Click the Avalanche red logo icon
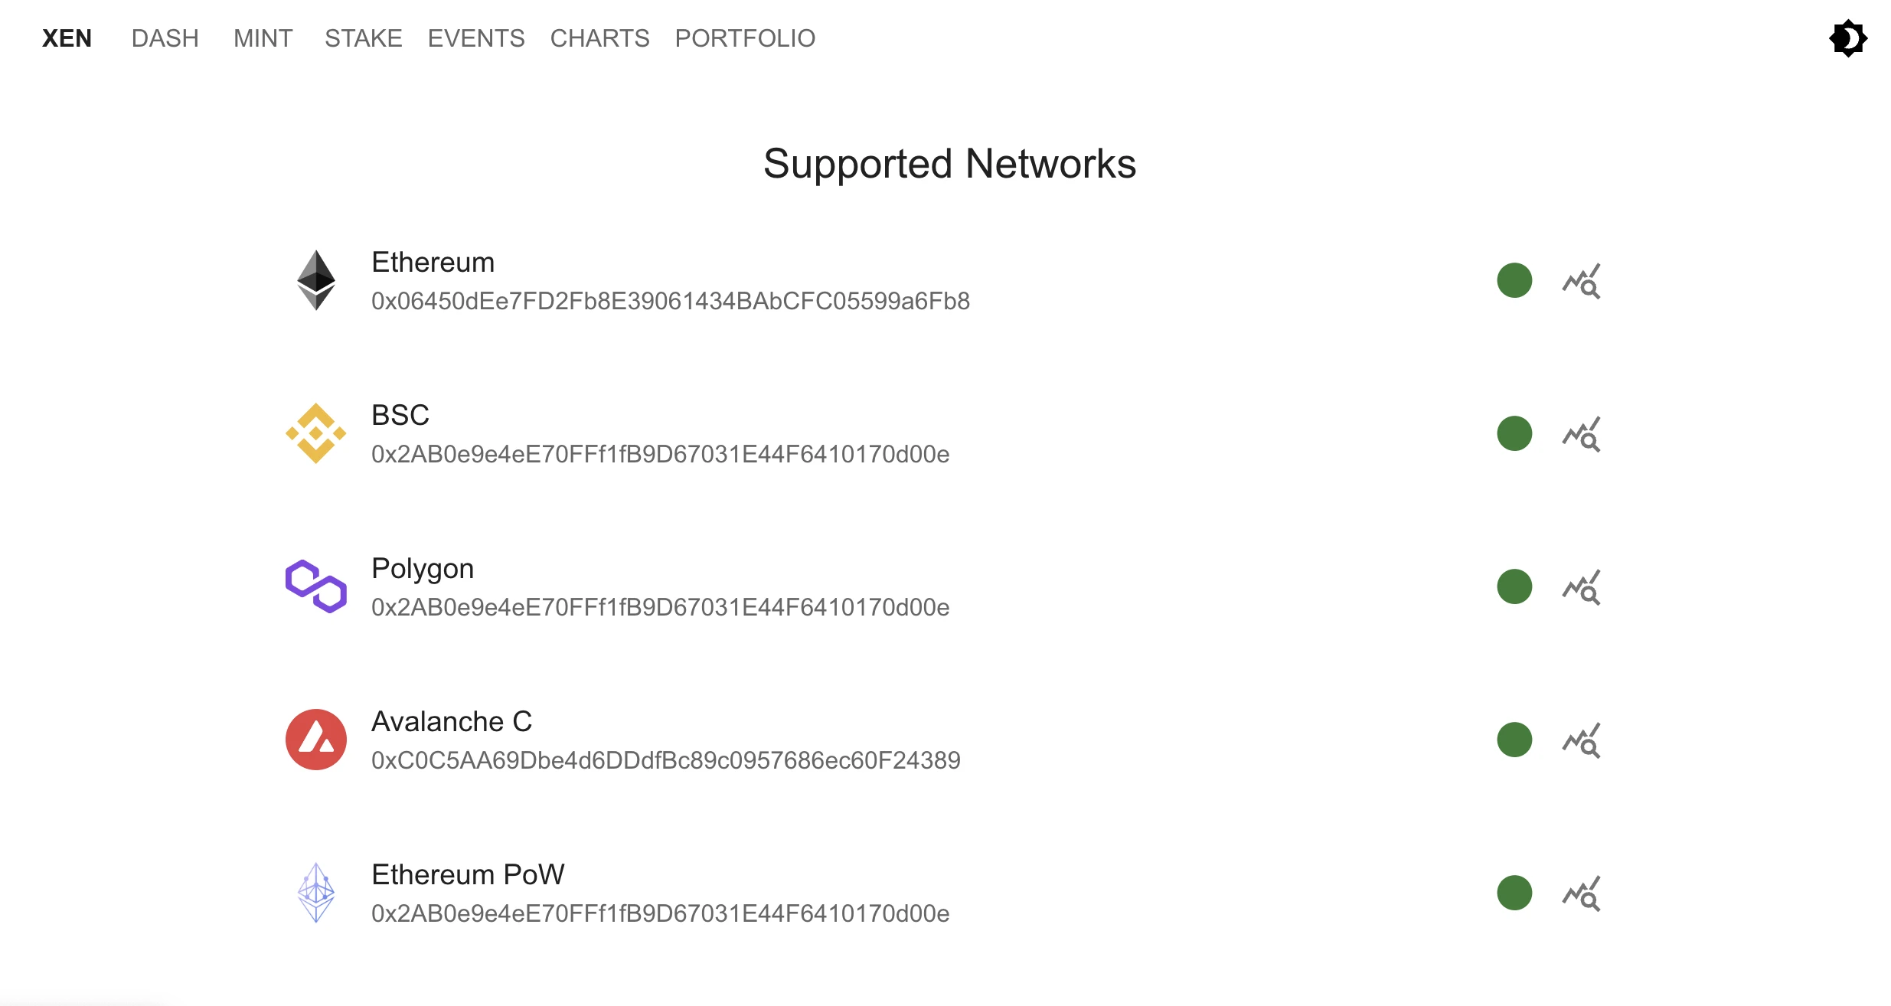The width and height of the screenshot is (1891, 1006). pos(315,740)
